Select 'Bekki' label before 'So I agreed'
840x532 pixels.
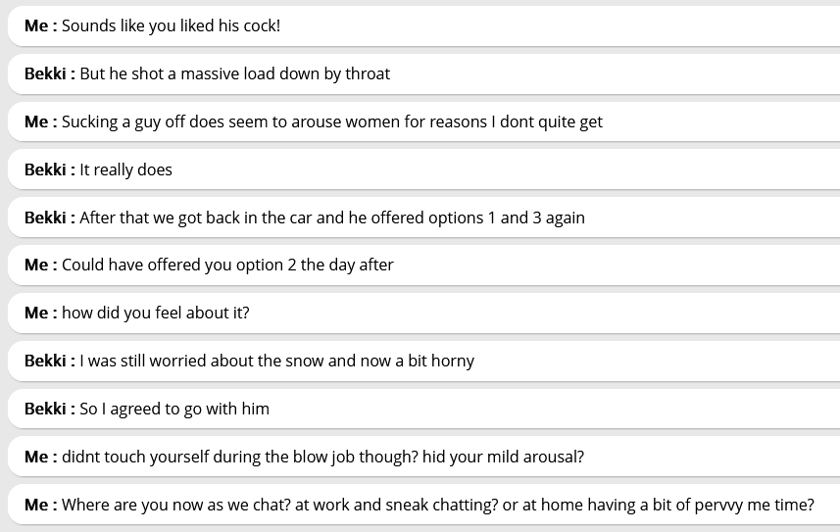click(45, 409)
